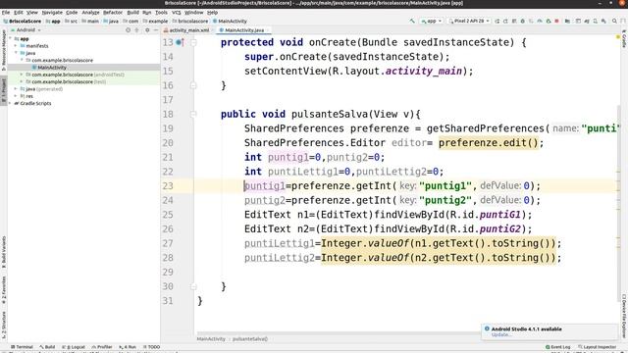This screenshot has height=353, width=628.
Task: Open the 2: Favorites side tab
Action: tap(4, 290)
